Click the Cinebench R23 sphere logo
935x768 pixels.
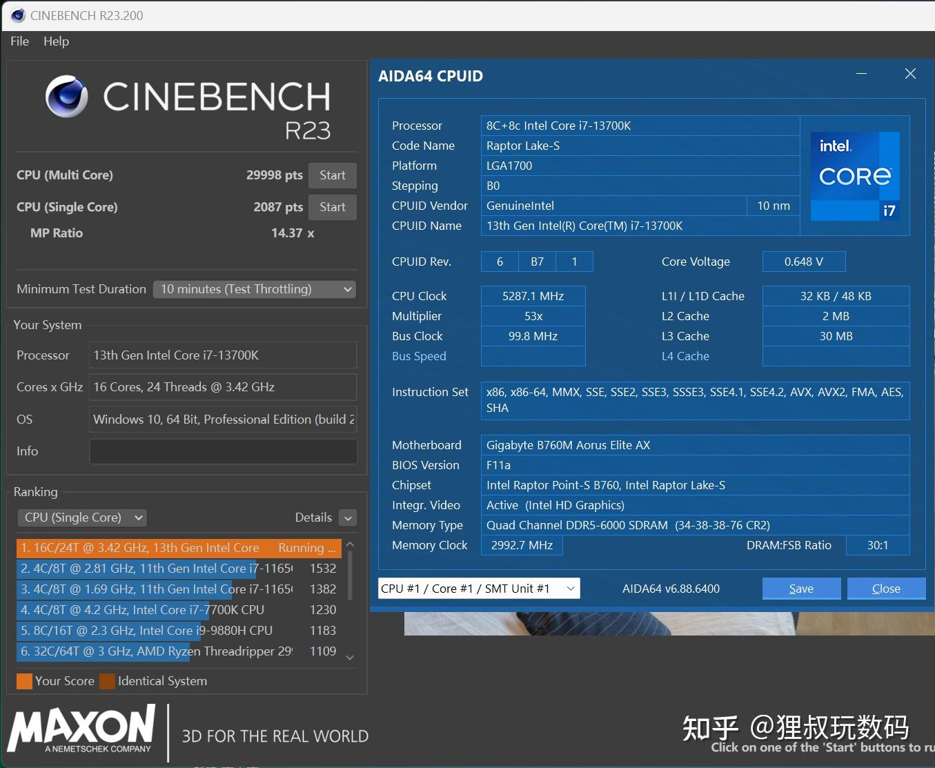(x=67, y=97)
